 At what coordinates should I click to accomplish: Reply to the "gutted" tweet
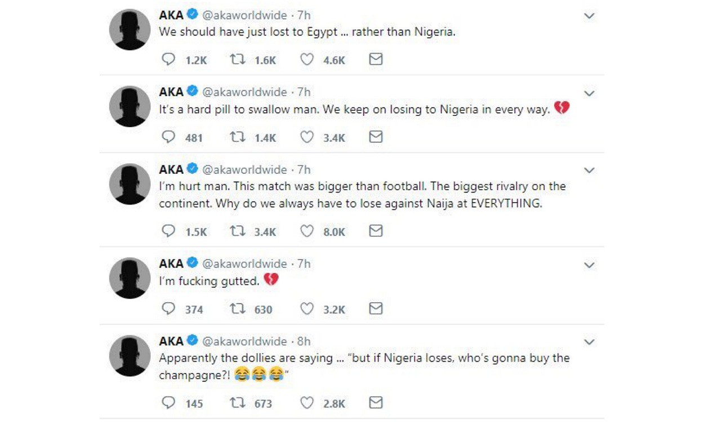point(168,309)
